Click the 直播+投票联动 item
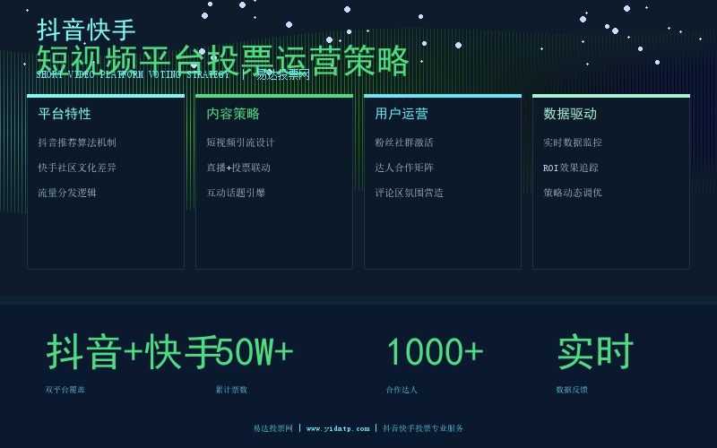Viewport: 717px width, 448px height. coord(238,168)
